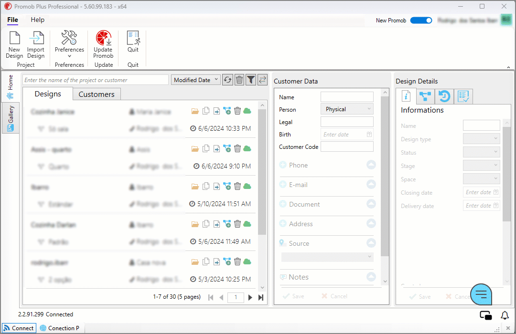This screenshot has width=516, height=334.
Task: Open the filter funnel options
Action: point(251,80)
